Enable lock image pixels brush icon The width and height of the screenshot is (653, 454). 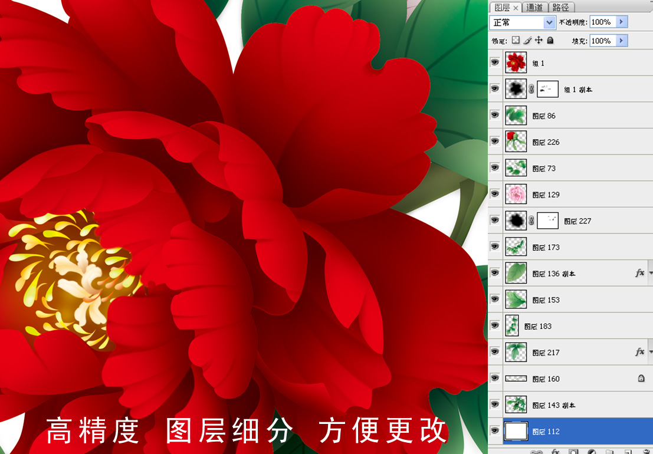[527, 40]
